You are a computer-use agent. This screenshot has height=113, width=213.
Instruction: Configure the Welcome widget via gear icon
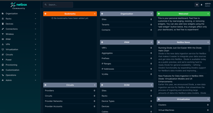(159, 14)
